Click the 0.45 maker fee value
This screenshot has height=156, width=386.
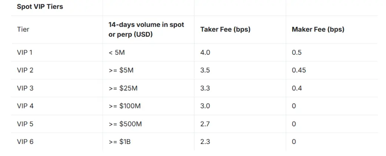pos(299,70)
